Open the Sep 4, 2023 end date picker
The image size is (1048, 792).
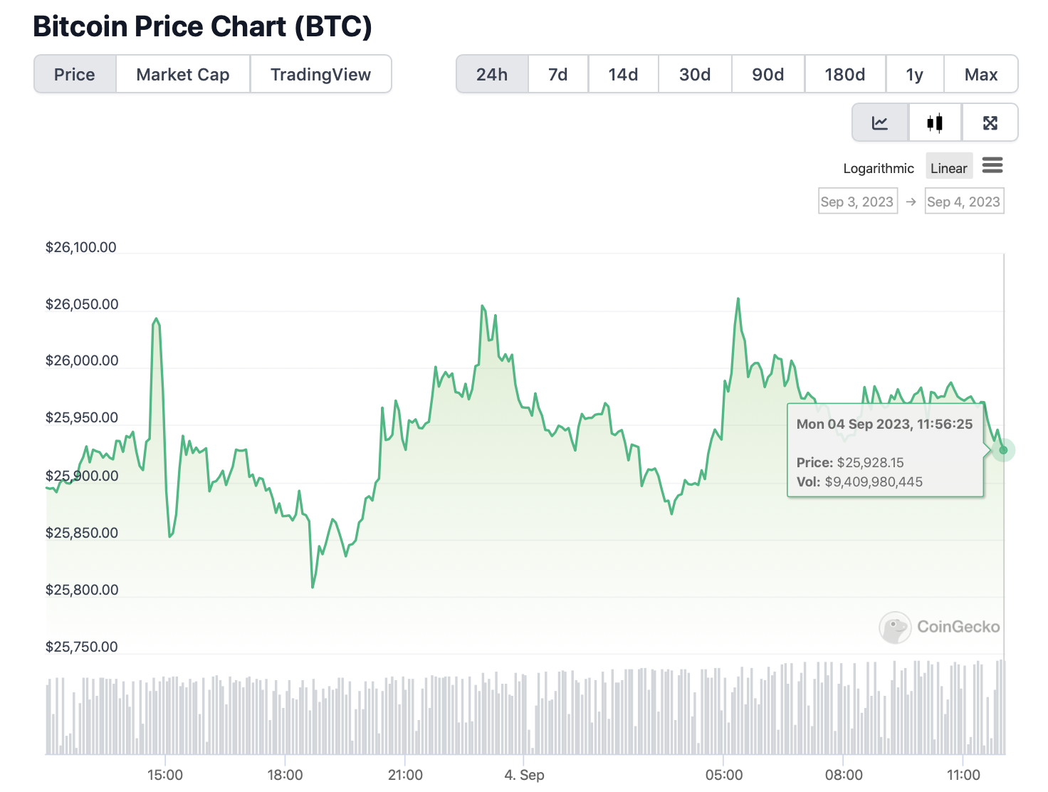[963, 202]
